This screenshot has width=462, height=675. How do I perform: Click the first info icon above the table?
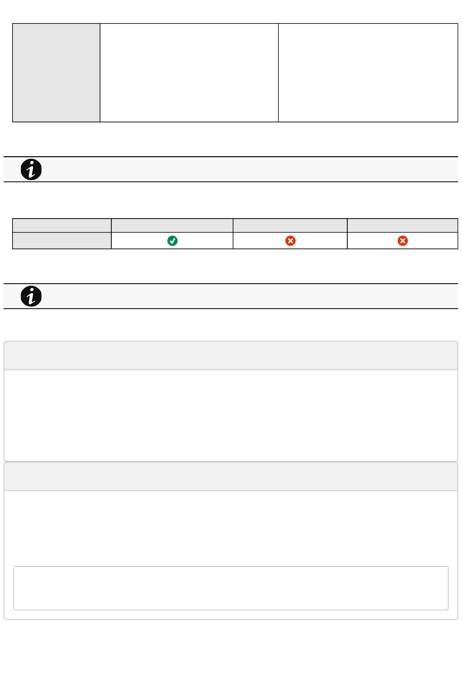(x=31, y=169)
